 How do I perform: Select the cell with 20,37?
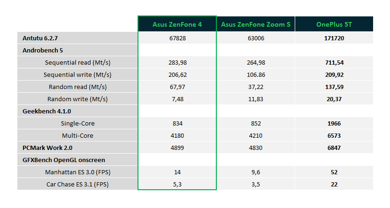pyautogui.click(x=334, y=99)
